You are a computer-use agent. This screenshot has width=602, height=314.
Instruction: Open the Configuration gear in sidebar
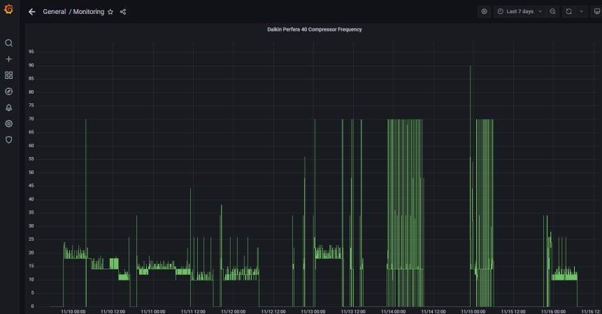pos(8,124)
